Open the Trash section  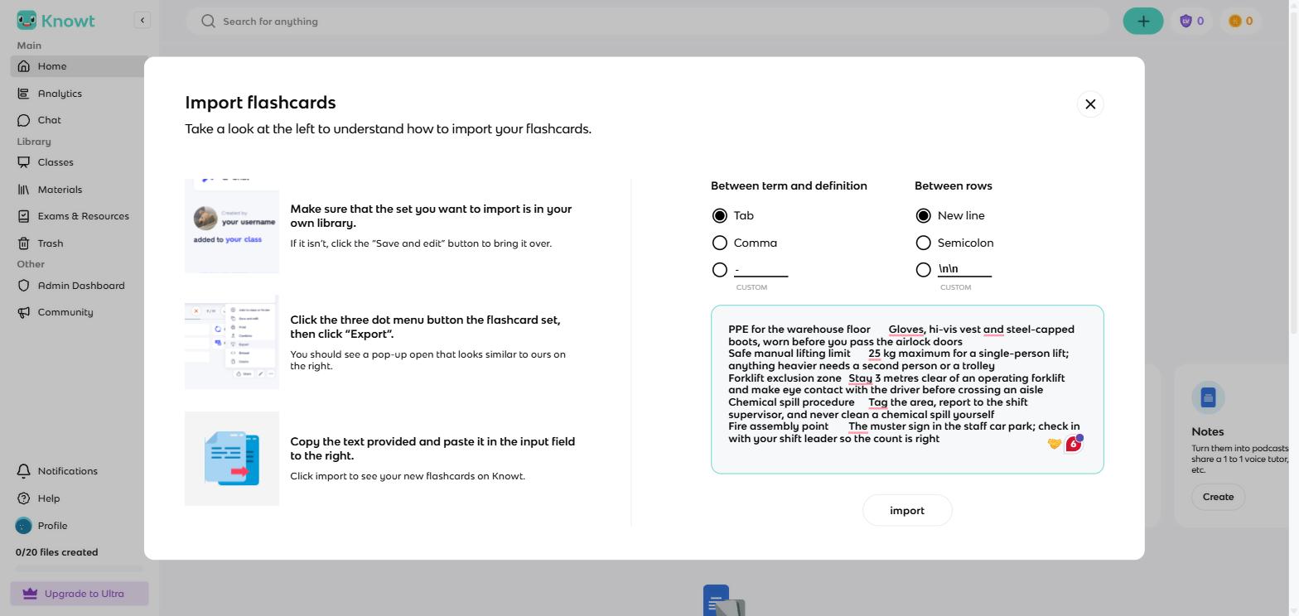pos(80,243)
